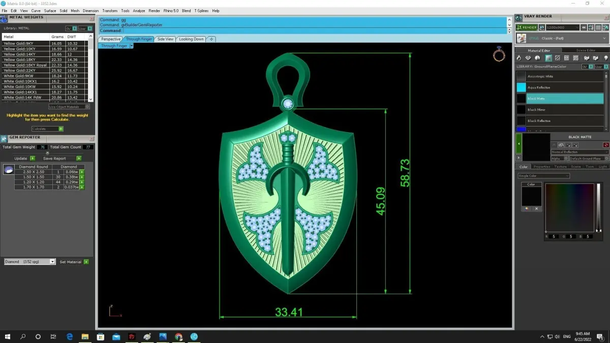Open the T-Splines menu
This screenshot has height=343, width=610.
pos(201,11)
